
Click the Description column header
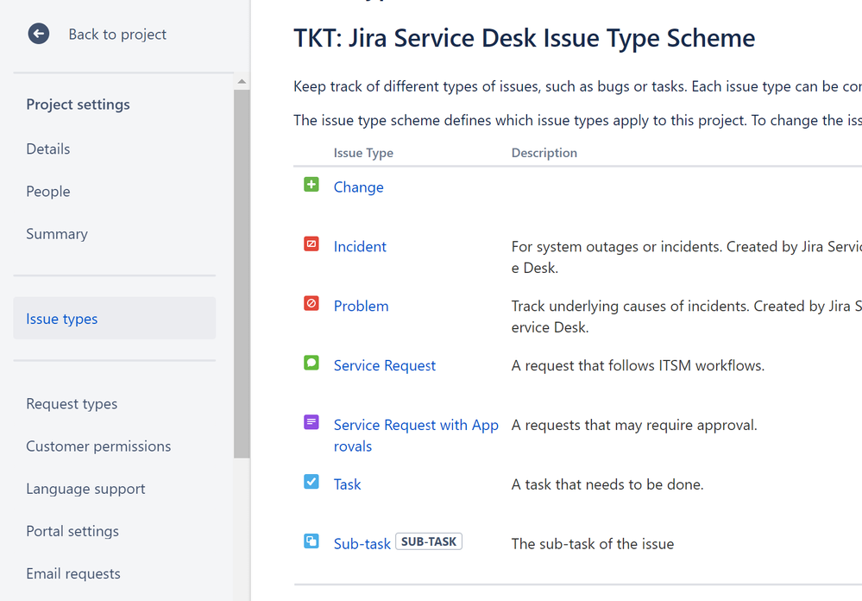(544, 153)
